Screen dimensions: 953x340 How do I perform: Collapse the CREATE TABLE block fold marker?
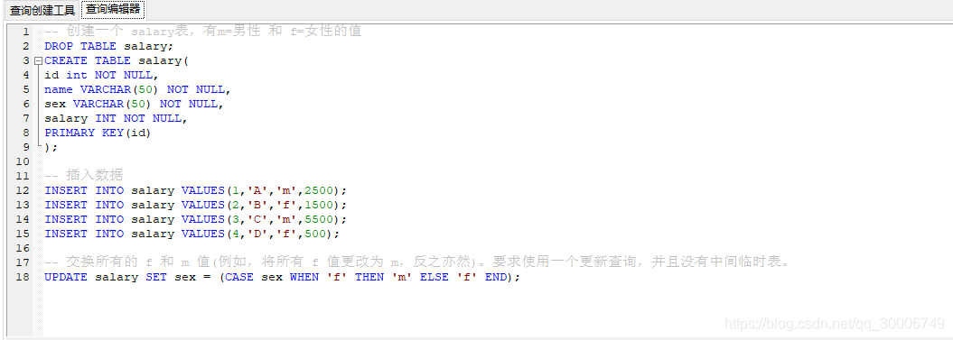[x=38, y=60]
